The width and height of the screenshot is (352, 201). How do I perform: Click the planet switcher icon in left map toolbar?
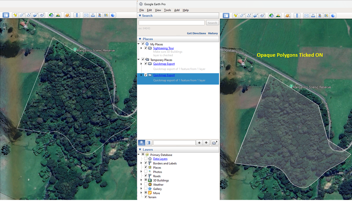(x=67, y=15)
